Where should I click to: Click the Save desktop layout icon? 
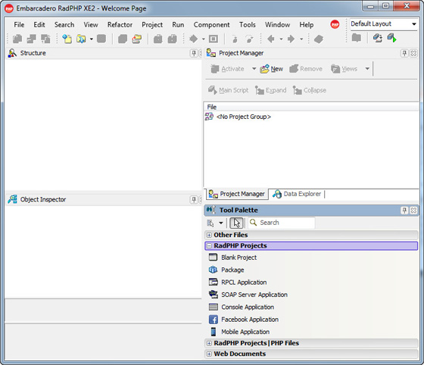(x=378, y=38)
